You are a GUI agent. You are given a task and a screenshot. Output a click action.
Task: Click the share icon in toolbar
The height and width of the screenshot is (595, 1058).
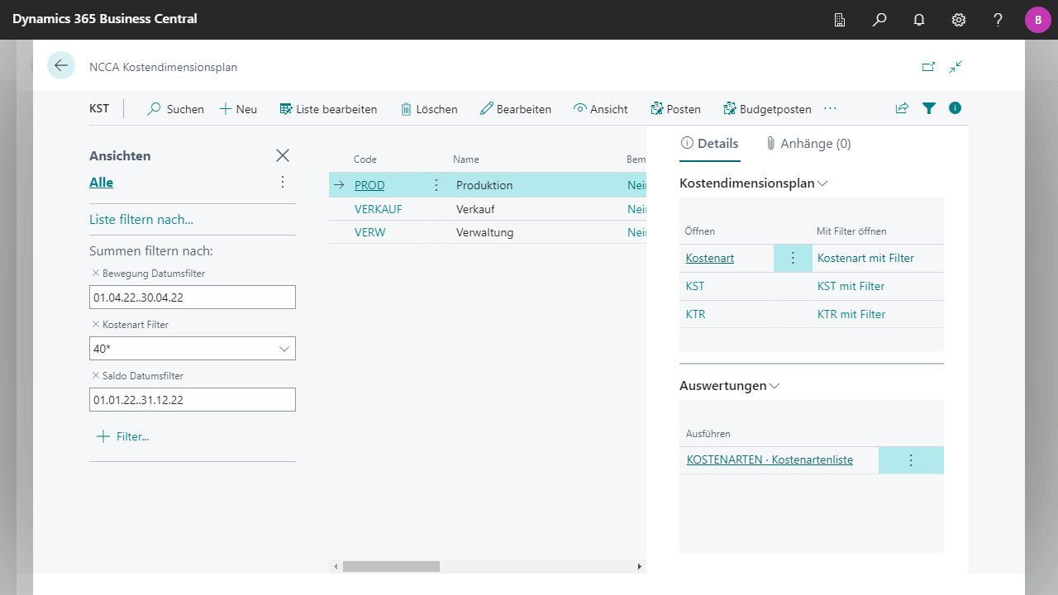coord(902,108)
